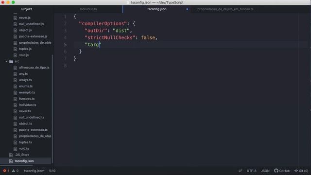
Task: Click the "outDir" key on line 3
Action: pyautogui.click(x=96, y=31)
